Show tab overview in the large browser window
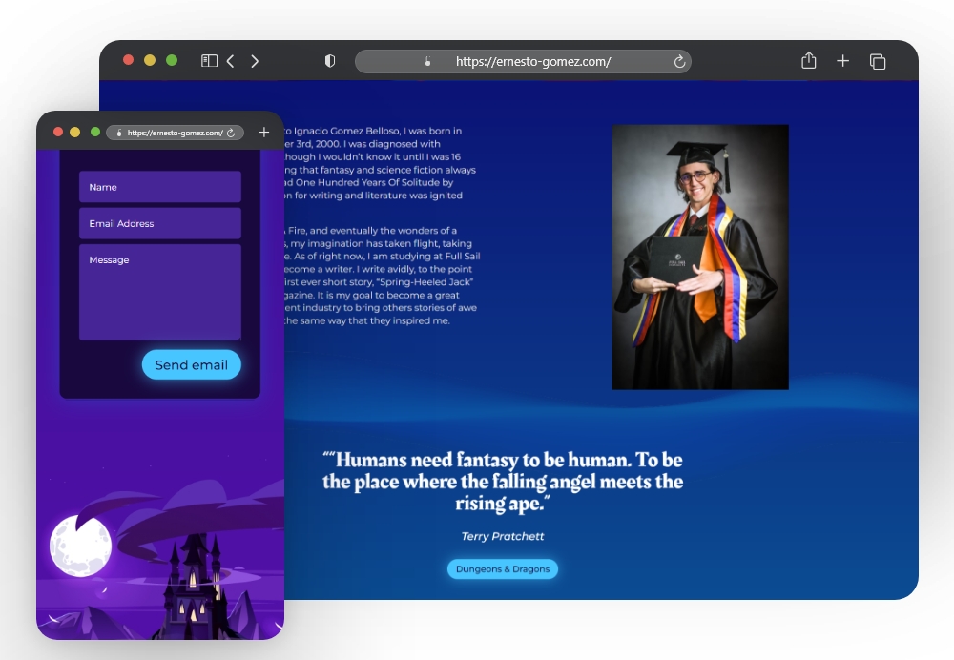The width and height of the screenshot is (954, 660). point(878,61)
